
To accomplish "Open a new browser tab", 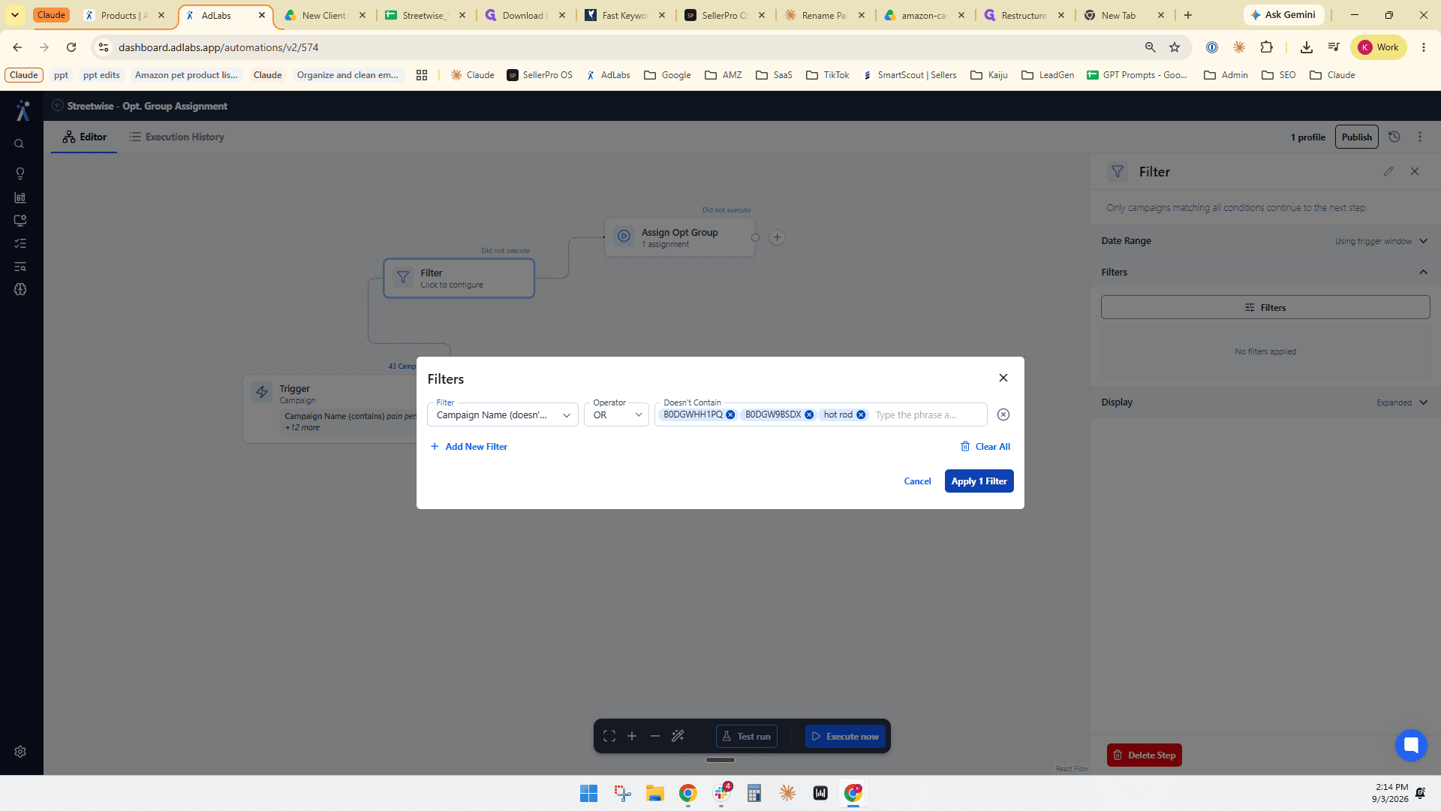I will (1188, 15).
